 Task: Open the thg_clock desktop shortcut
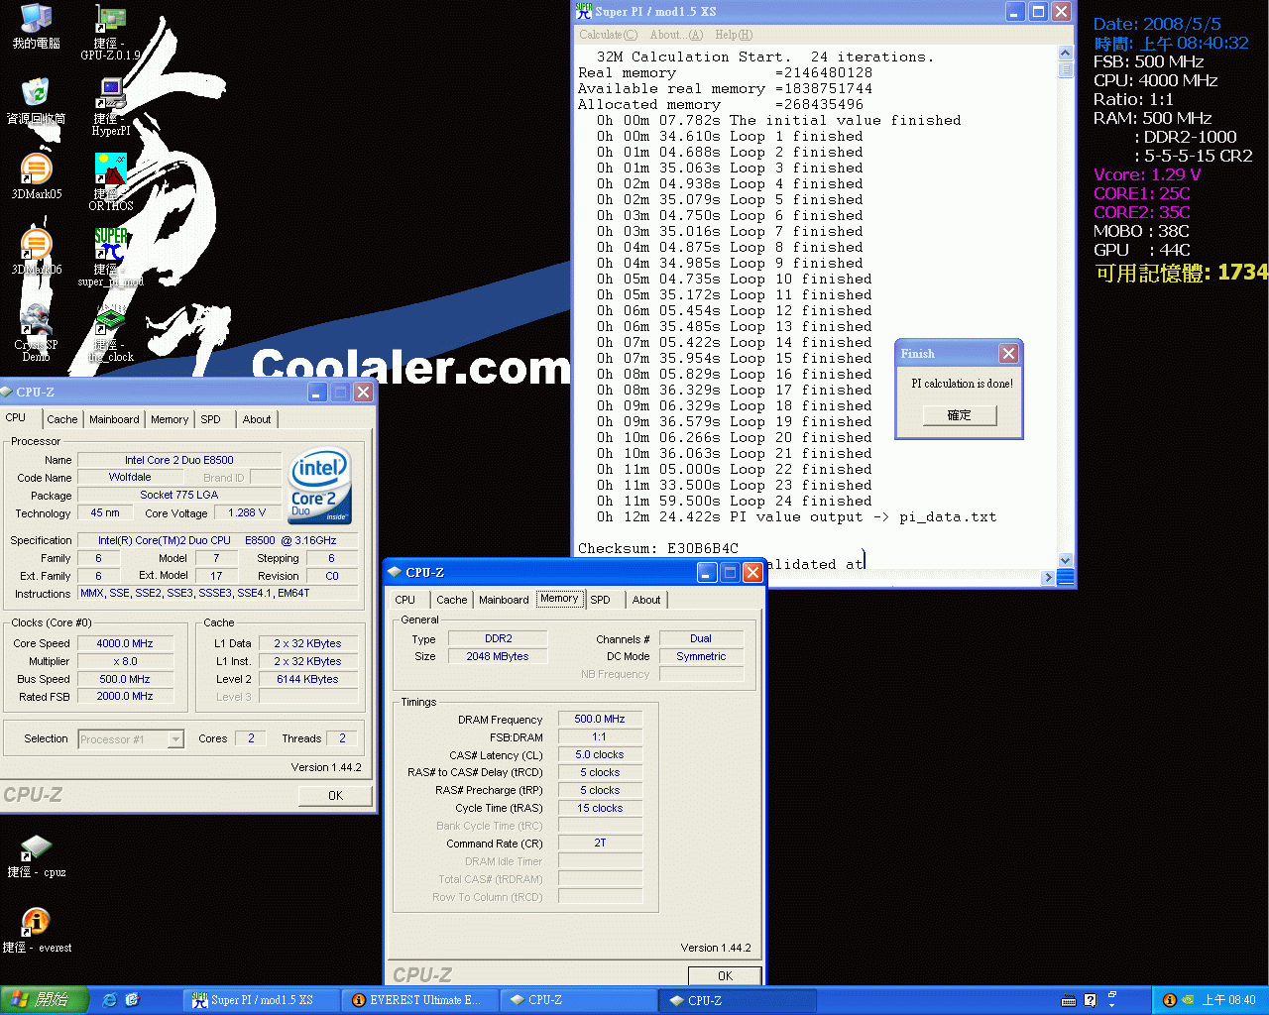tap(111, 333)
